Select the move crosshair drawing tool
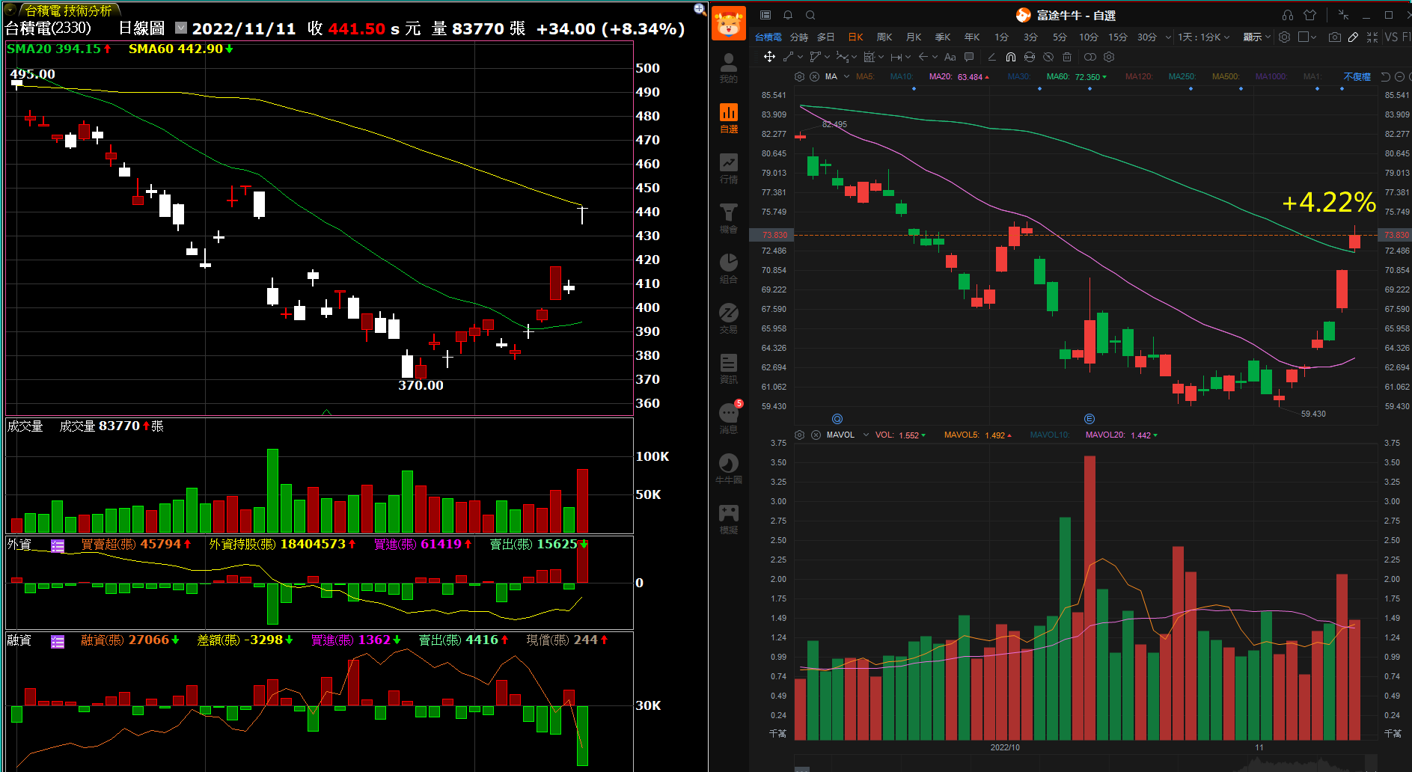Viewport: 1412px width, 772px height. pos(769,57)
